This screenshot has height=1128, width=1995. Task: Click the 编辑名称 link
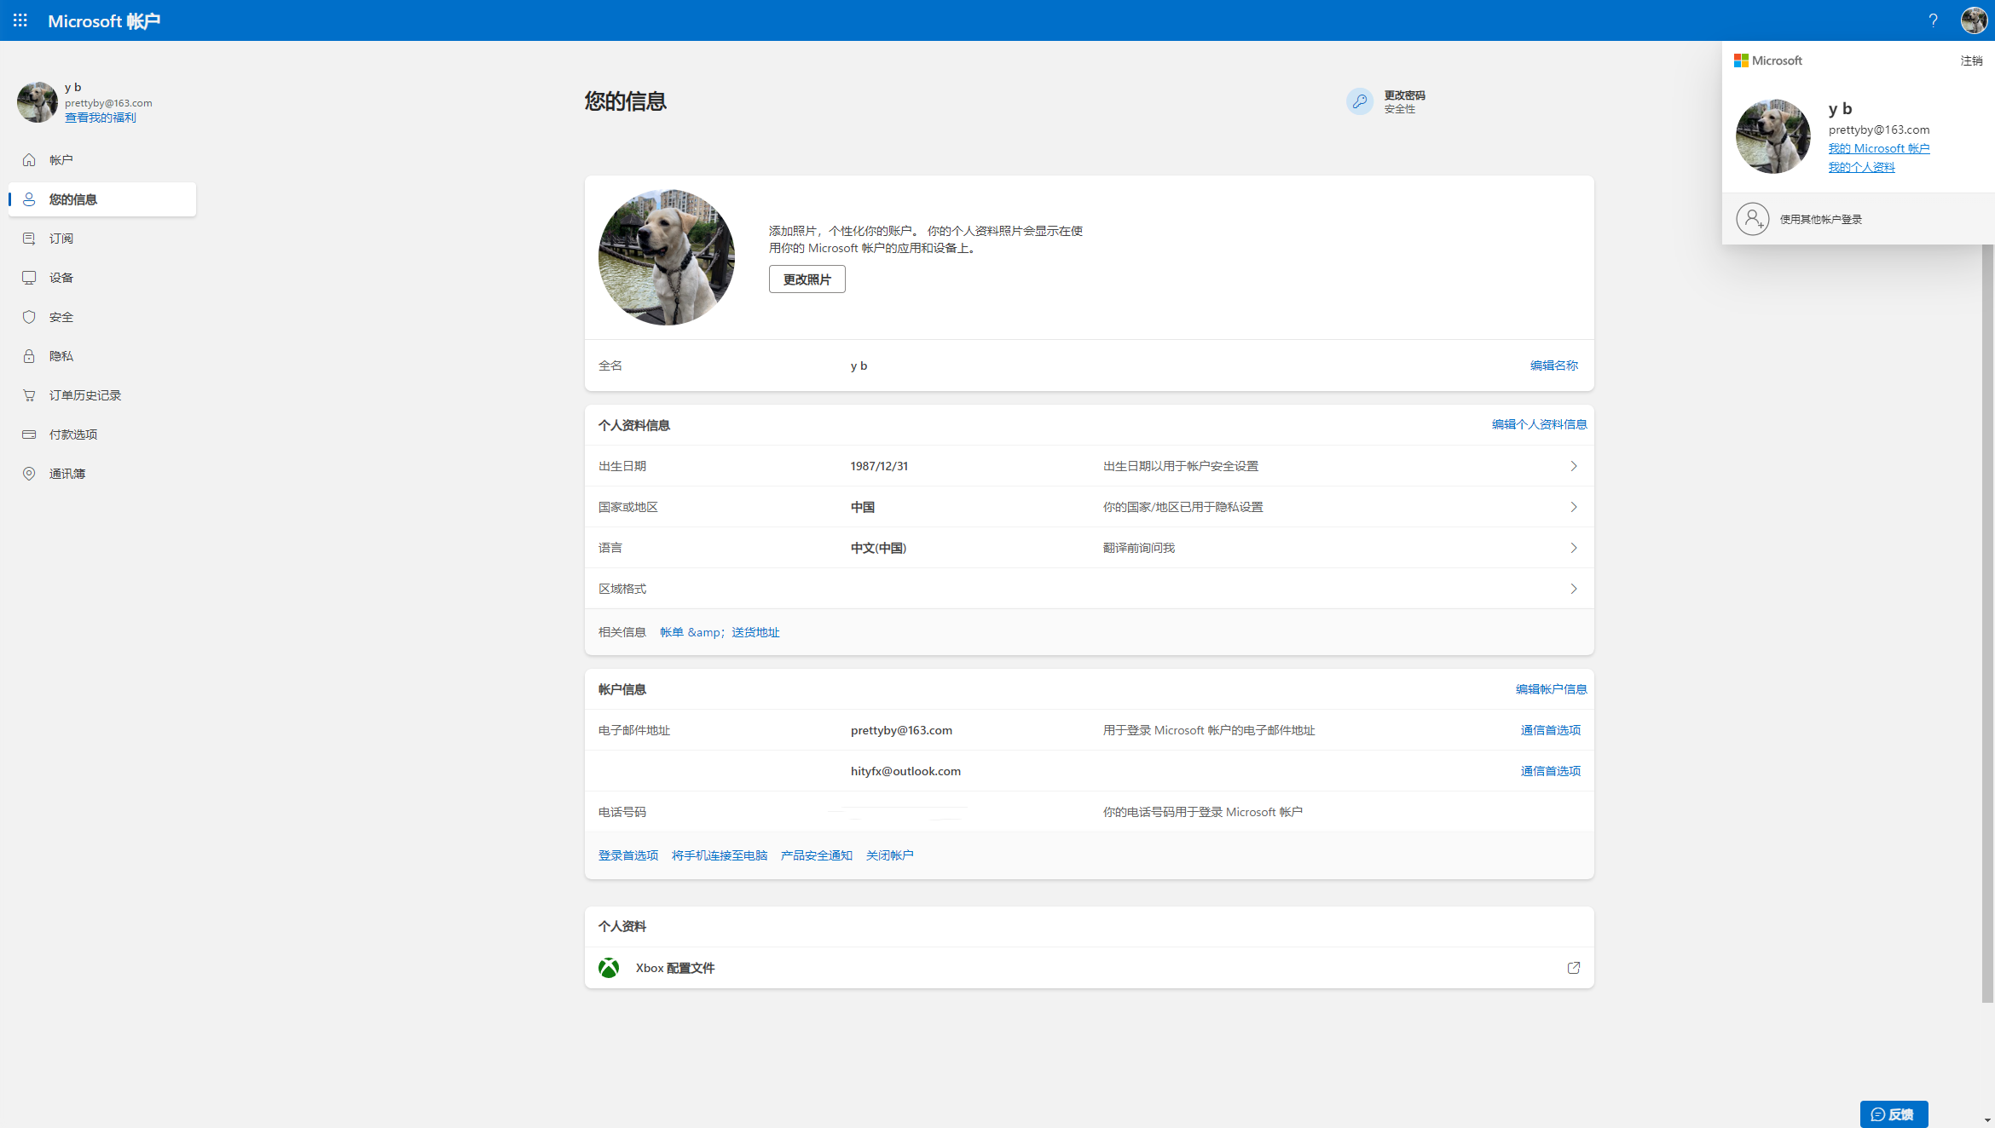[x=1553, y=365]
